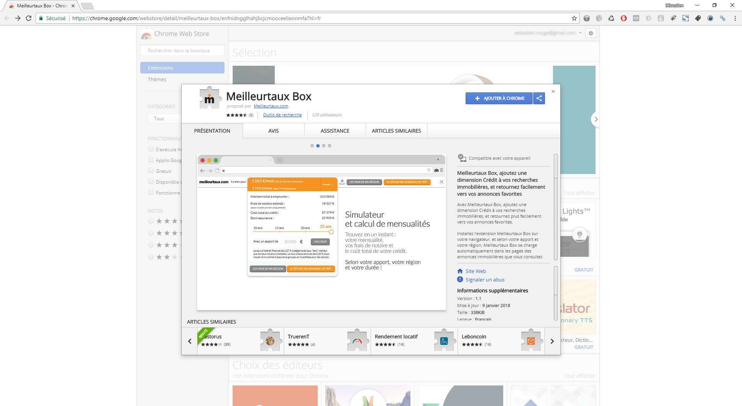Reload the current page
The width and height of the screenshot is (742, 406).
[x=29, y=18]
